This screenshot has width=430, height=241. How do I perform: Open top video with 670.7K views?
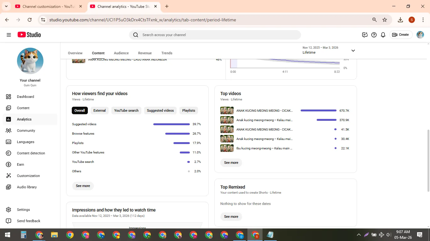click(285, 110)
